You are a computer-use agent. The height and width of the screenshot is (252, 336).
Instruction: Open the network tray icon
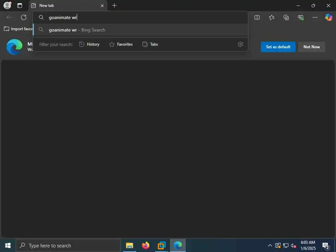tap(286, 245)
